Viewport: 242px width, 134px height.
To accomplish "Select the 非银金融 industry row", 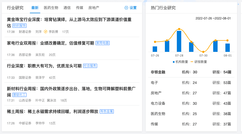I will 191,72.
